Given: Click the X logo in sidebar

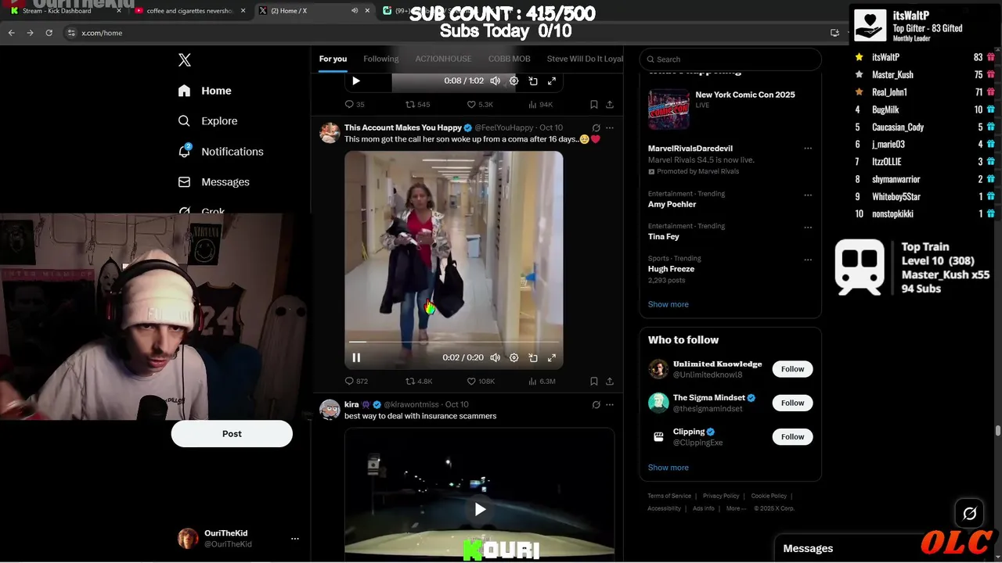Looking at the screenshot, I should click(185, 60).
